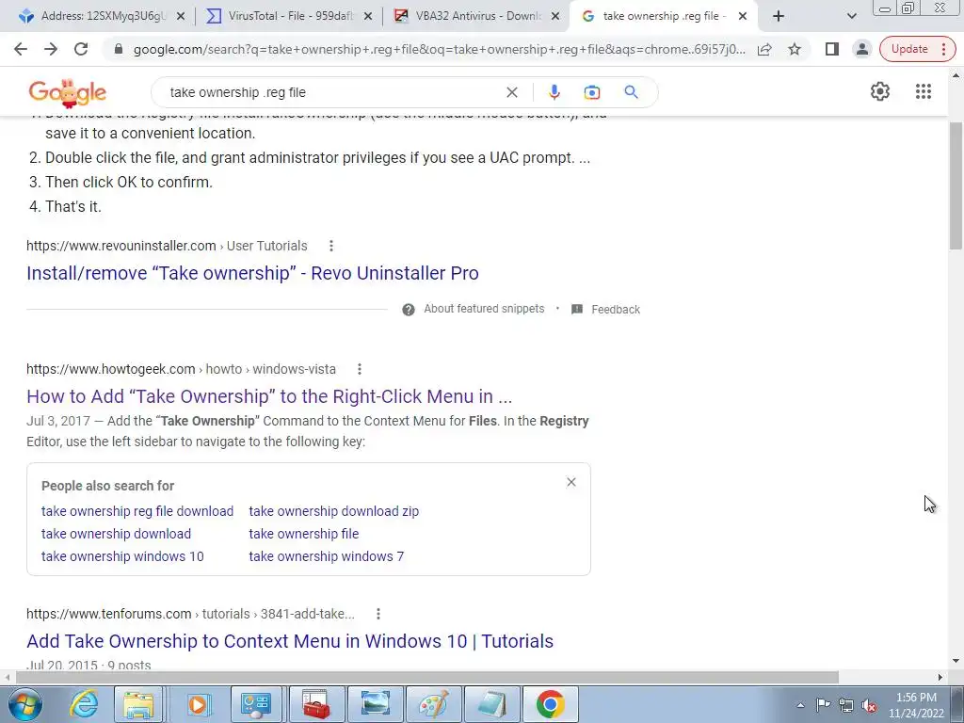Open the Windows Start menu

point(24,704)
